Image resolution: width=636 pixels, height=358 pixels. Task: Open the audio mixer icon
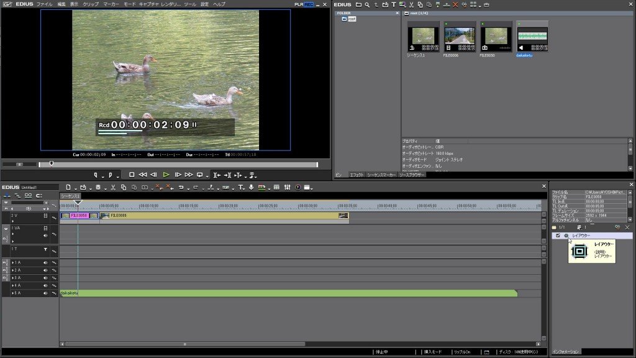[x=287, y=187]
